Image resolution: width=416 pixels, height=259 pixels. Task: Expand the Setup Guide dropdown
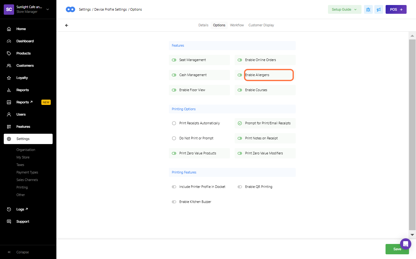(x=344, y=9)
